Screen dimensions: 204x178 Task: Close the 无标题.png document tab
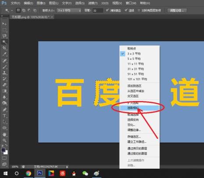[x=52, y=17]
